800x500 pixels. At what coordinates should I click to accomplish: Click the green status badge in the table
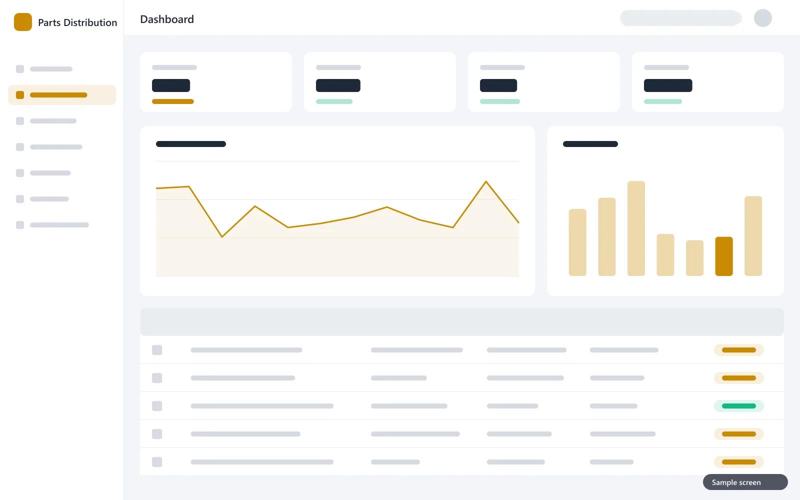(x=739, y=406)
